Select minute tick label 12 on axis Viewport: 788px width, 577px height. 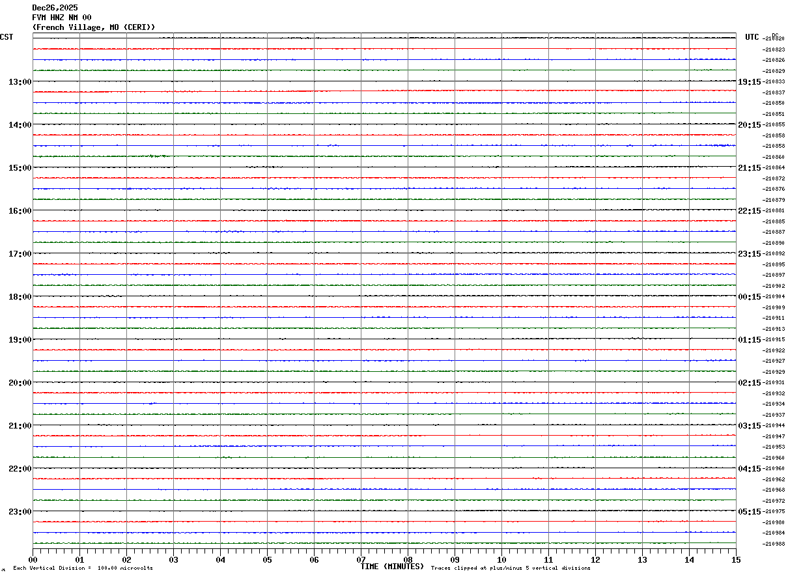pyautogui.click(x=595, y=559)
